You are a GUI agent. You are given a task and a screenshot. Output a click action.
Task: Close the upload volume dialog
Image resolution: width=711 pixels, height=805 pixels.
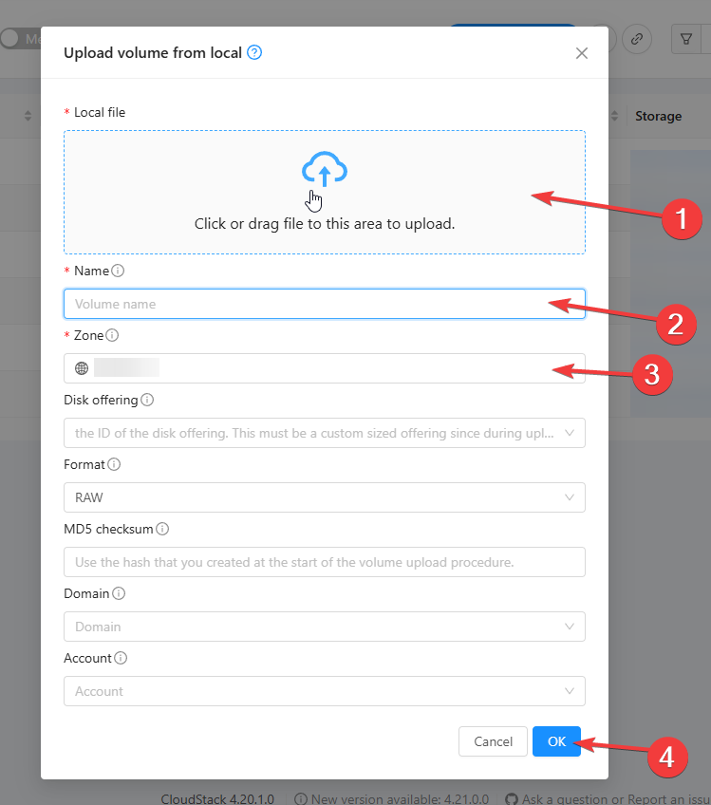pos(582,53)
